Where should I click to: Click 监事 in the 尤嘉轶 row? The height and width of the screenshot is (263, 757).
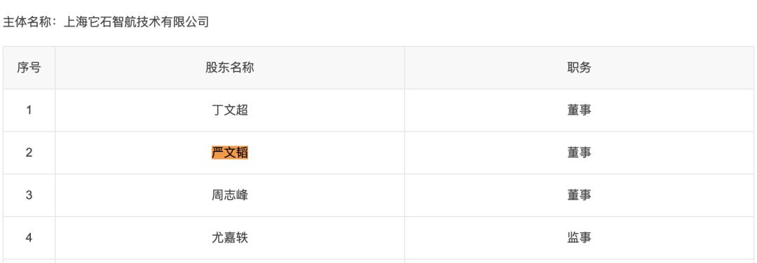click(x=579, y=238)
